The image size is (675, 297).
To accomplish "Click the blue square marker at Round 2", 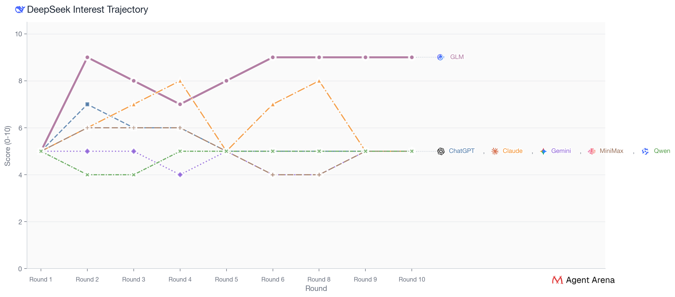I will tap(87, 104).
